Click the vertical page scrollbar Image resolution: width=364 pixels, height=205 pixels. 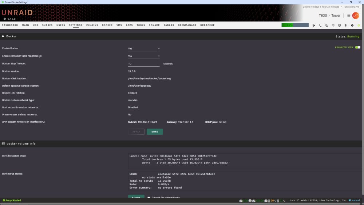point(363,100)
